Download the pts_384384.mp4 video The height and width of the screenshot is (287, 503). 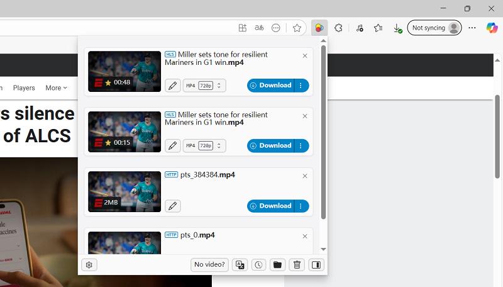point(270,206)
